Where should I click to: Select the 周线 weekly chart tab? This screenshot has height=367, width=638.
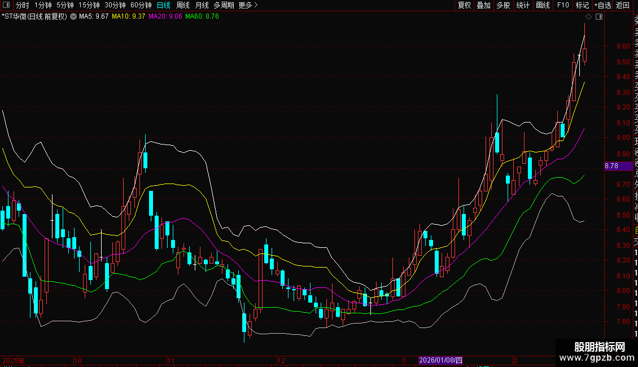pyautogui.click(x=183, y=5)
